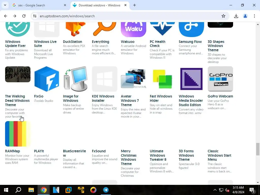Open the Walking Dead theme thumbnail

(18, 74)
